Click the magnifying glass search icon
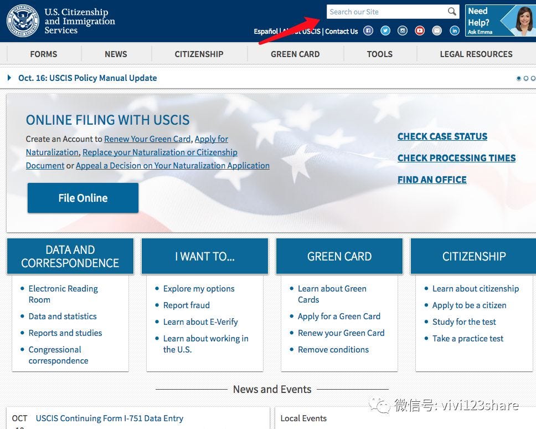This screenshot has height=429, width=536. [x=452, y=12]
